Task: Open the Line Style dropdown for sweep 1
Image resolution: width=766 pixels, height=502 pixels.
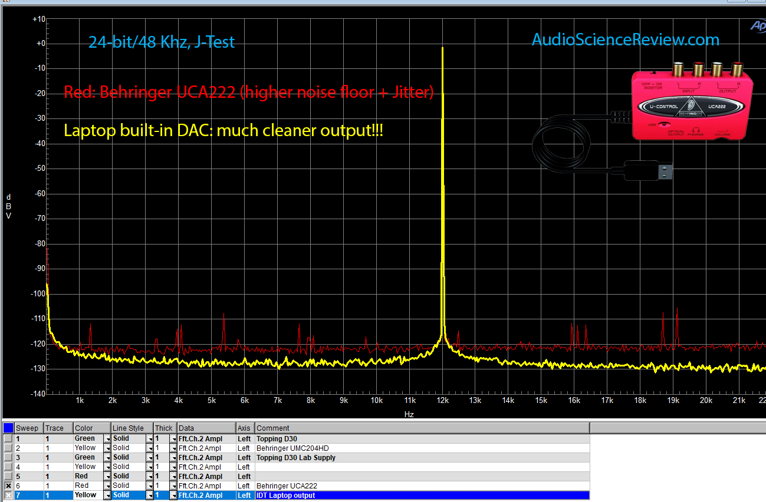Action: [149, 439]
